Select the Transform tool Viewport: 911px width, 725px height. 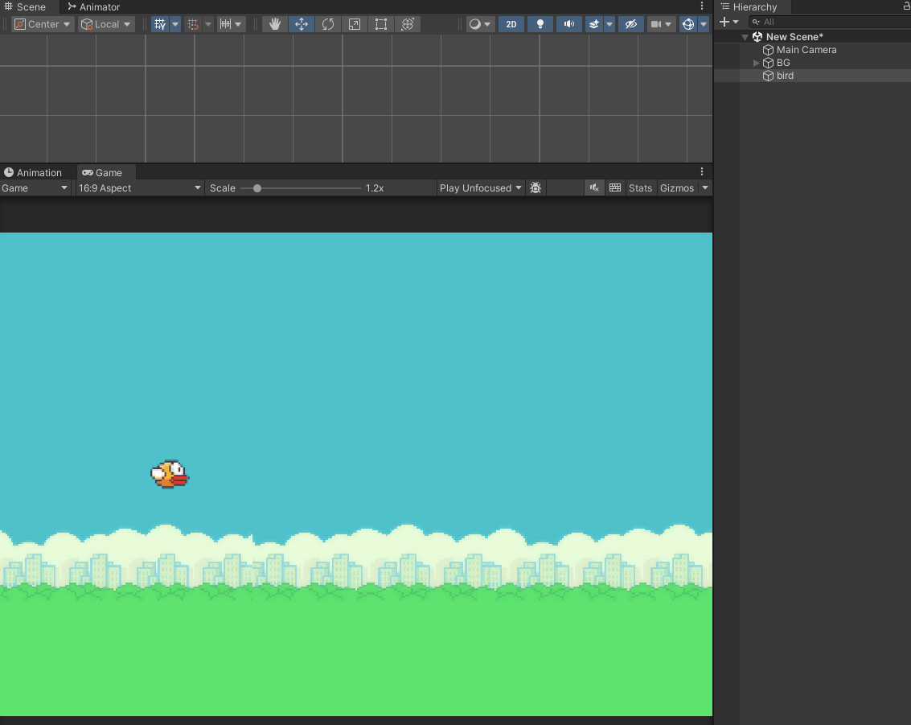pos(408,24)
